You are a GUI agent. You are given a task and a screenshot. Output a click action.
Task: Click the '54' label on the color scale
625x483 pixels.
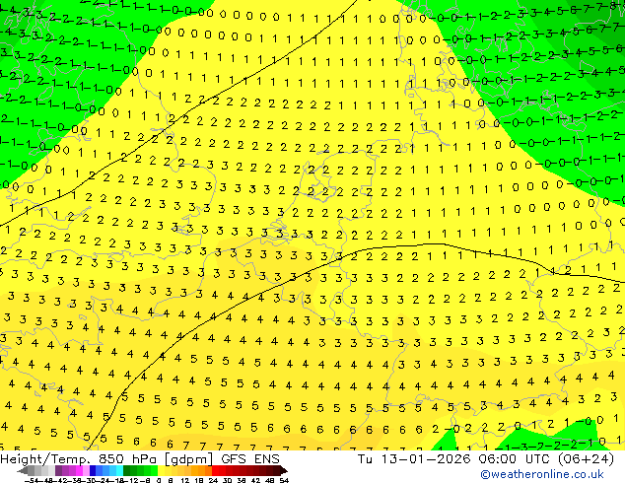(284, 481)
